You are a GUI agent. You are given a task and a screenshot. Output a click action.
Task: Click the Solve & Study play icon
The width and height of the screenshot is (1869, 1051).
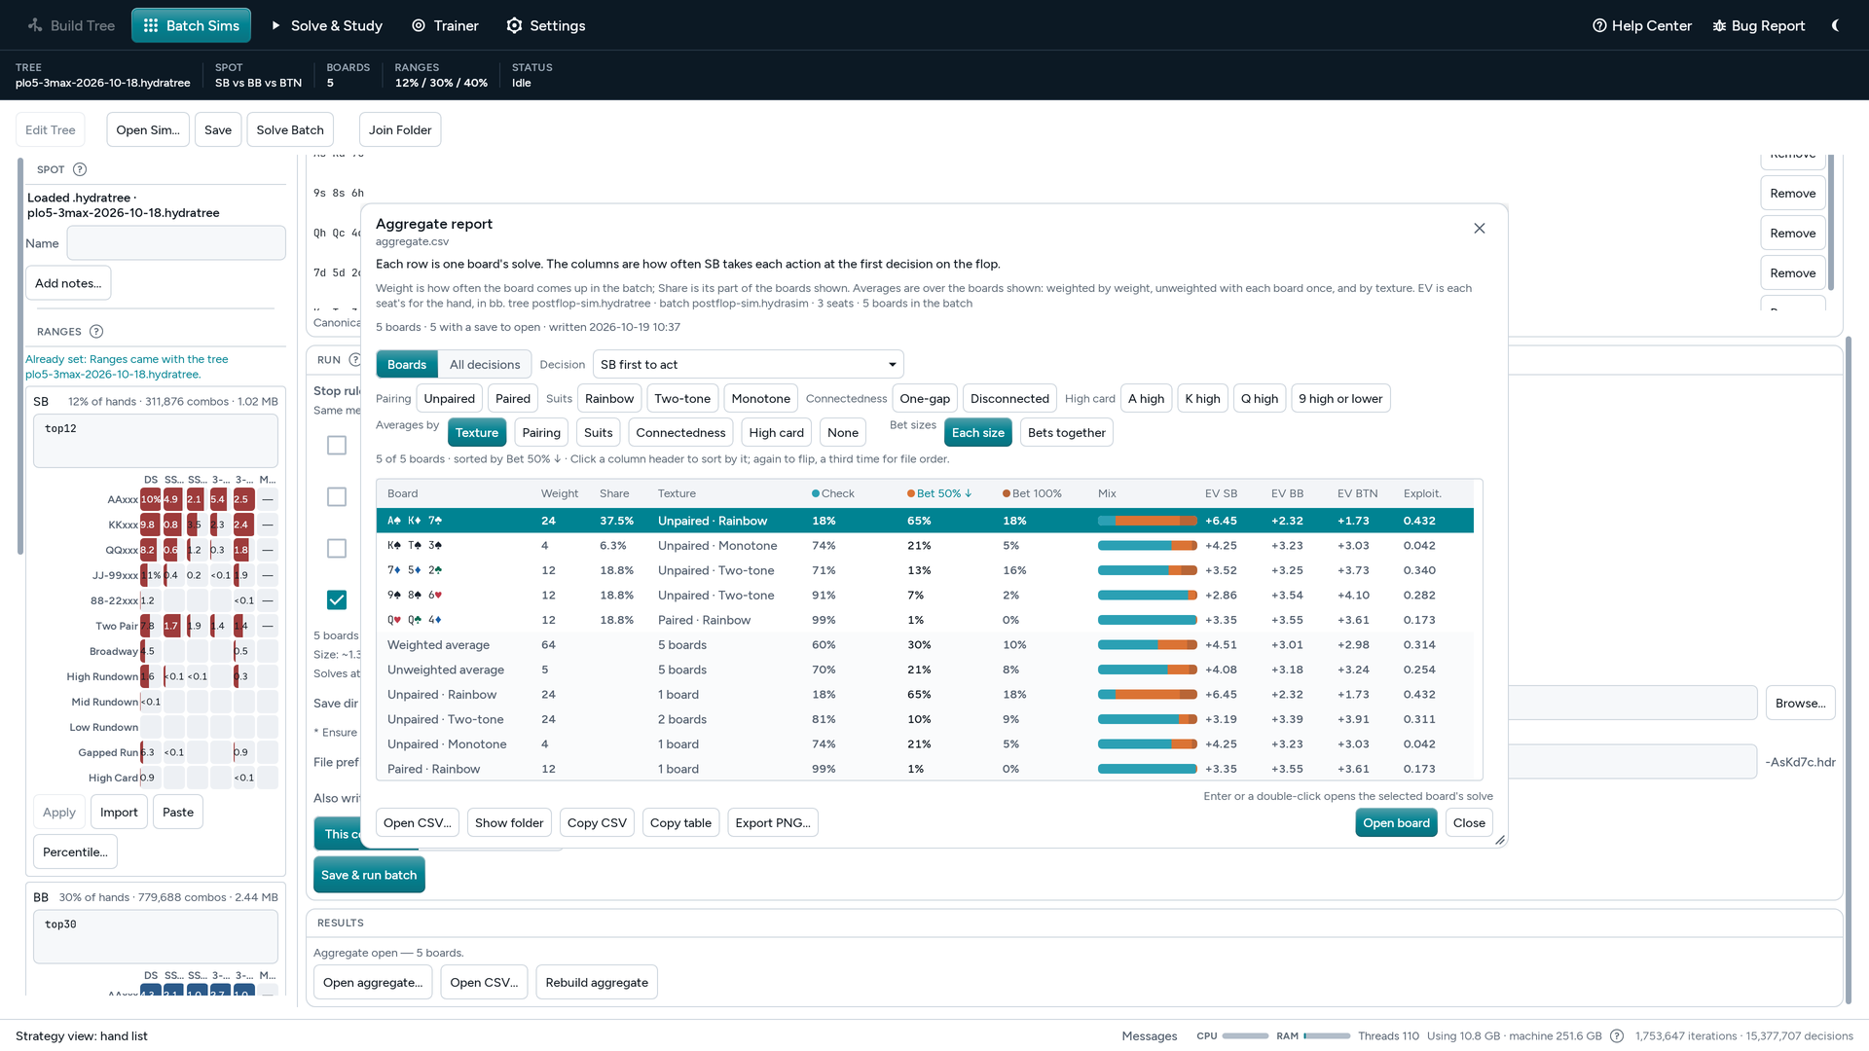[275, 25]
